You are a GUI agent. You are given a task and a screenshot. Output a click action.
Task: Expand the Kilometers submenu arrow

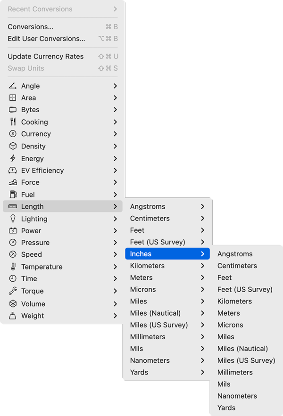[202, 266]
